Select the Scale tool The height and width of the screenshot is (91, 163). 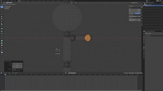2,17
